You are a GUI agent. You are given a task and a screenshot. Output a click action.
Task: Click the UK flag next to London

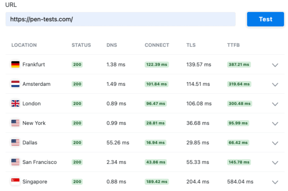(x=15, y=104)
